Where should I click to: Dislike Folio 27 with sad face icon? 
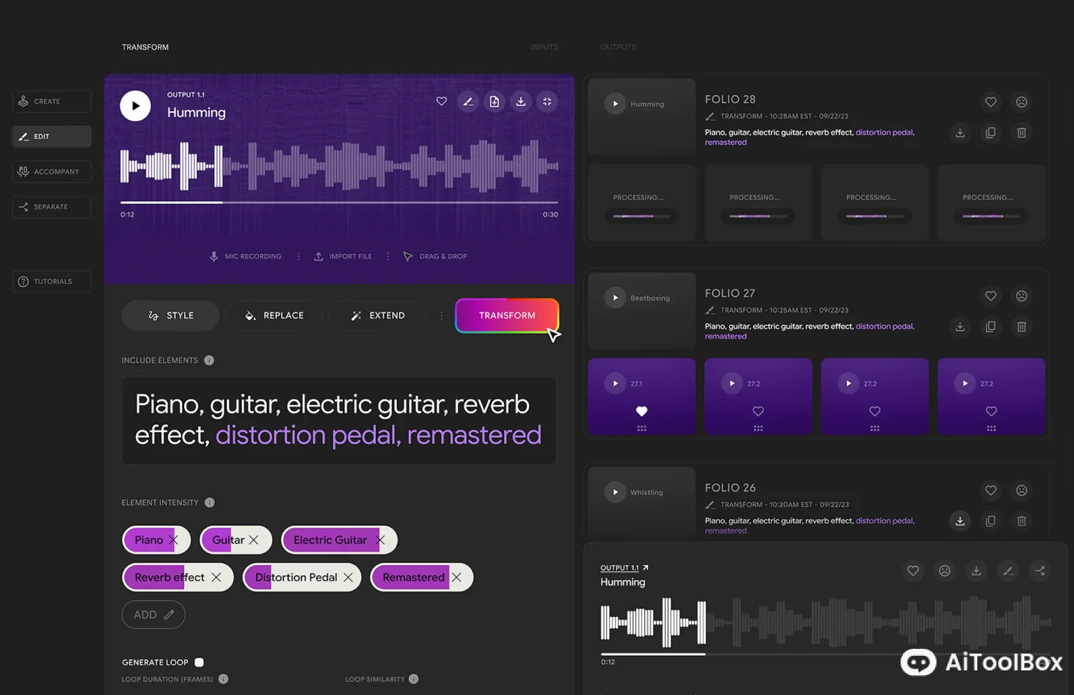tap(1021, 296)
